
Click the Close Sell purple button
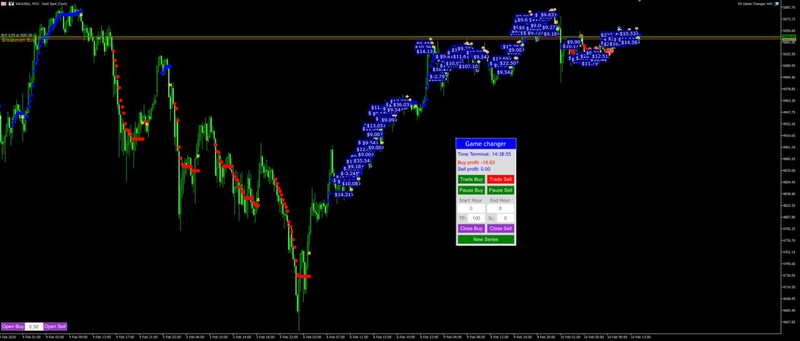501,229
